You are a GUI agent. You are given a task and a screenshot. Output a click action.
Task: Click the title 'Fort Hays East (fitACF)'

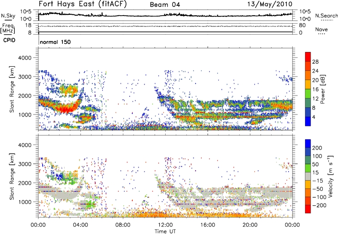click(83, 4)
